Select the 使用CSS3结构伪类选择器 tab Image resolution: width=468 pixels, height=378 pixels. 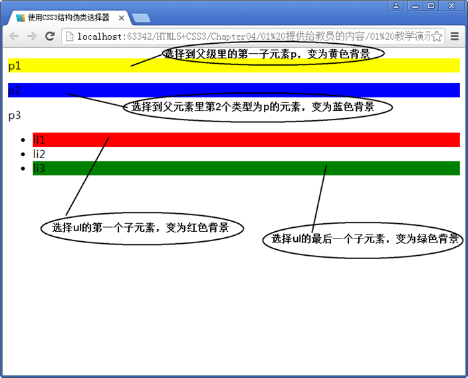click(x=68, y=18)
